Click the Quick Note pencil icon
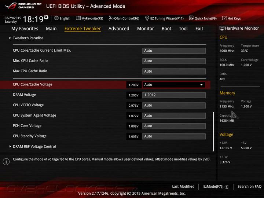The width and height of the screenshot is (264, 198). click(191, 18)
